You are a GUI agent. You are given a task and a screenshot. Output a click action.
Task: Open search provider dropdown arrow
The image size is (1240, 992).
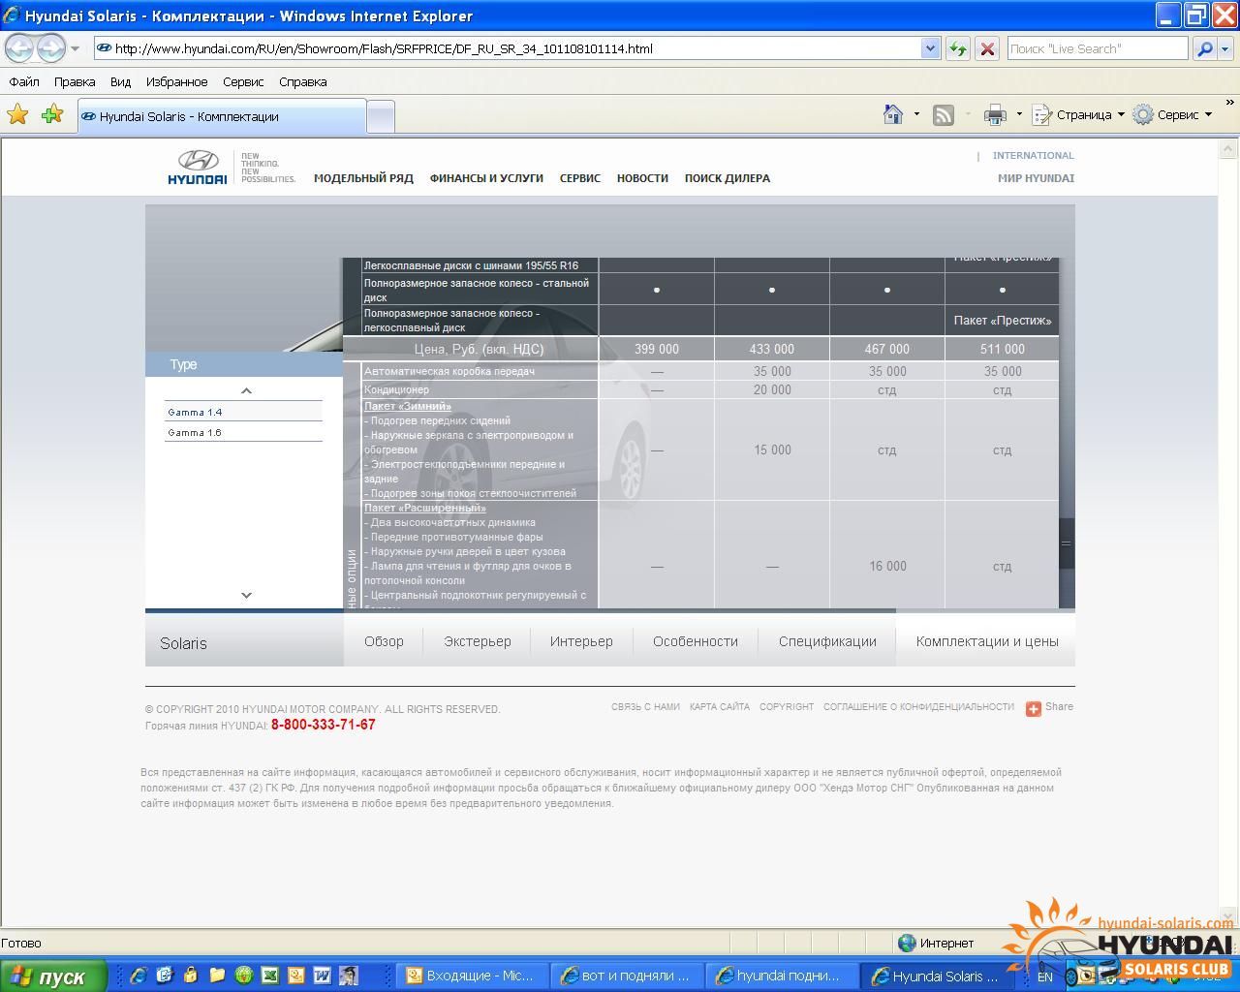click(1226, 48)
